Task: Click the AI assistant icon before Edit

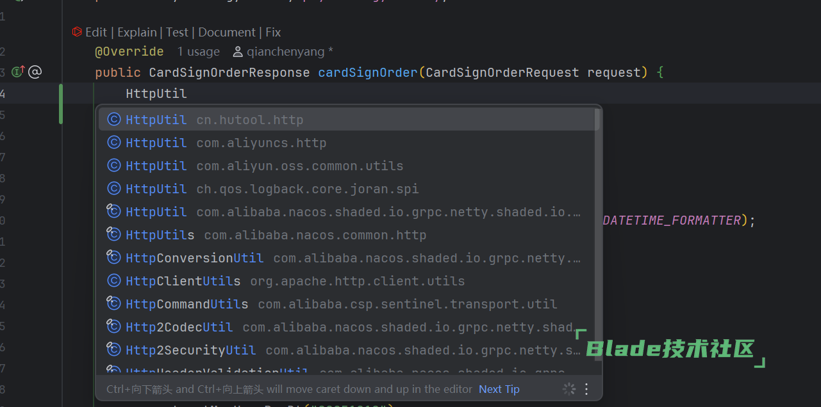Action: tap(77, 32)
